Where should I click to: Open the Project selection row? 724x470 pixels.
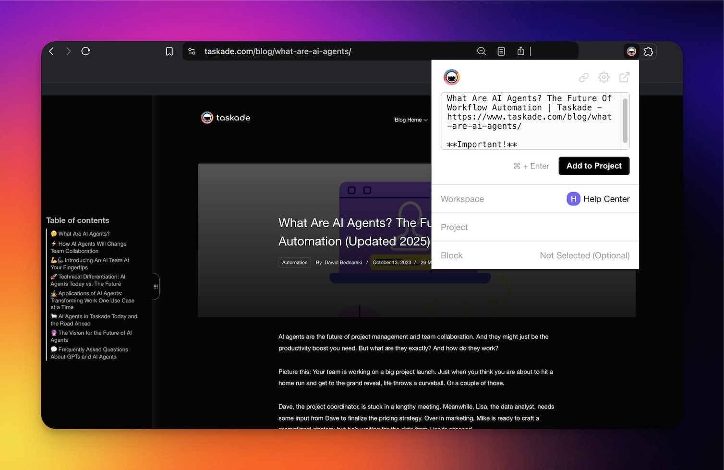pos(535,227)
